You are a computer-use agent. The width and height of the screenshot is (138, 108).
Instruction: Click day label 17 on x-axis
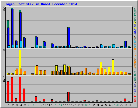(x=73, y=105)
